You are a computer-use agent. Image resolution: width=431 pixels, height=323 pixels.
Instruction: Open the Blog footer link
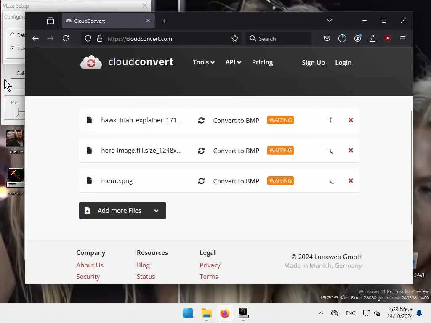(x=143, y=265)
